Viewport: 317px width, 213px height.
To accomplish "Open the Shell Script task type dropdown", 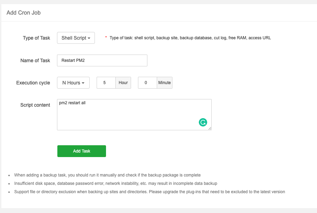I will (76, 38).
